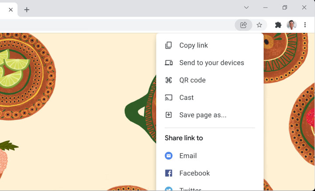Open the Extensions puzzle-piece icon
The image size is (315, 191).
click(278, 25)
